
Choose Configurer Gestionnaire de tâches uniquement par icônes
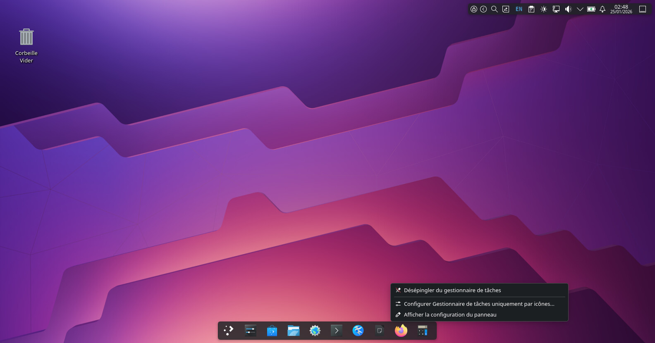click(x=479, y=304)
